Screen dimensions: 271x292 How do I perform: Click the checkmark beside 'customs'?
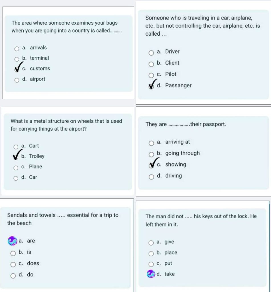[x=19, y=67]
